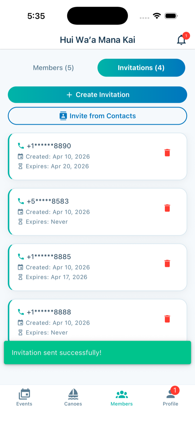This screenshot has width=195, height=425.
Task: Select the Members bottom navigation item
Action: click(x=122, y=397)
